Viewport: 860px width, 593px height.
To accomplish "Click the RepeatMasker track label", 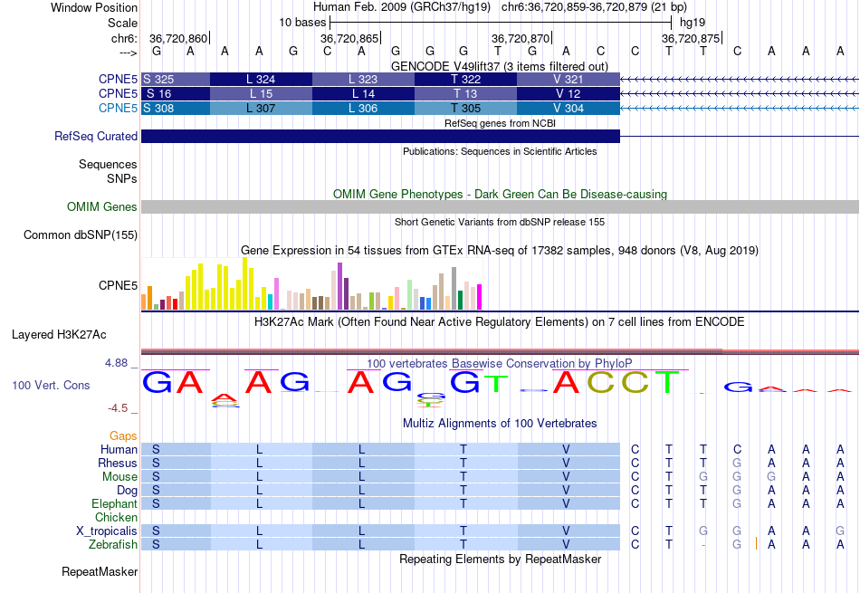I will pyautogui.click(x=100, y=571).
